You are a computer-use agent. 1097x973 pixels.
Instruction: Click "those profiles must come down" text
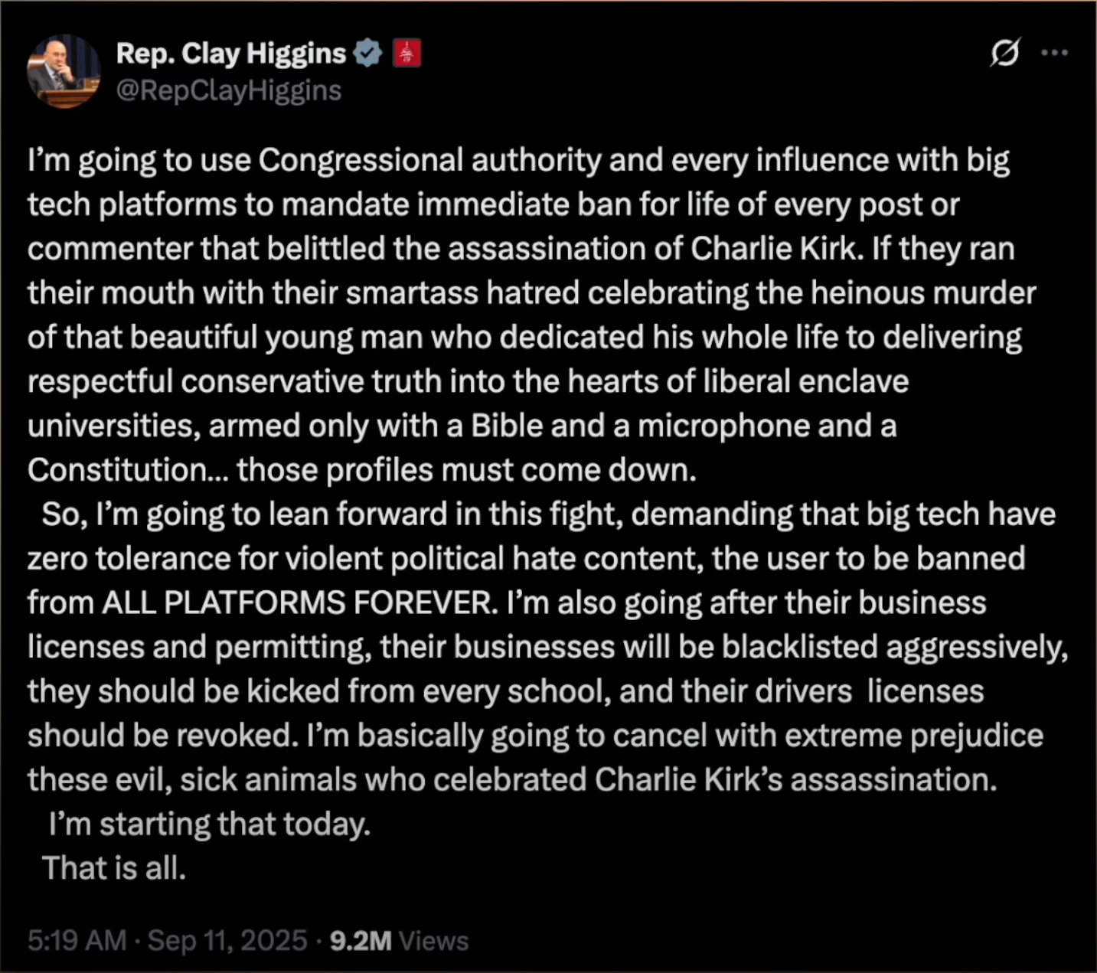(465, 470)
